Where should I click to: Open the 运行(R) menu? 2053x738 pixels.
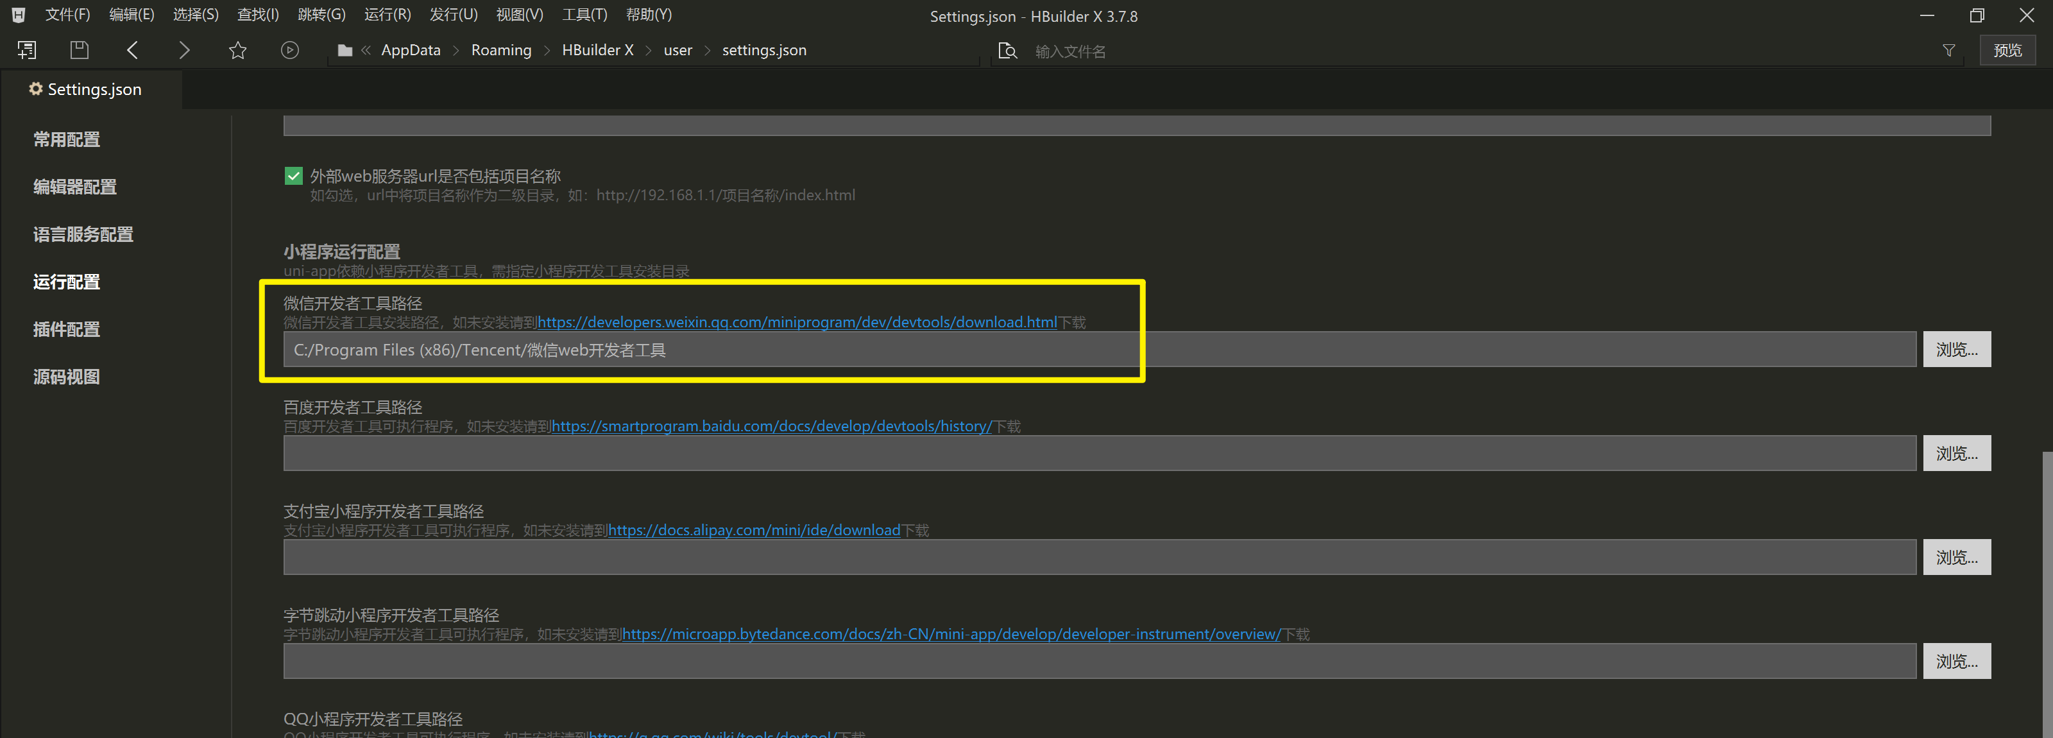coord(388,14)
